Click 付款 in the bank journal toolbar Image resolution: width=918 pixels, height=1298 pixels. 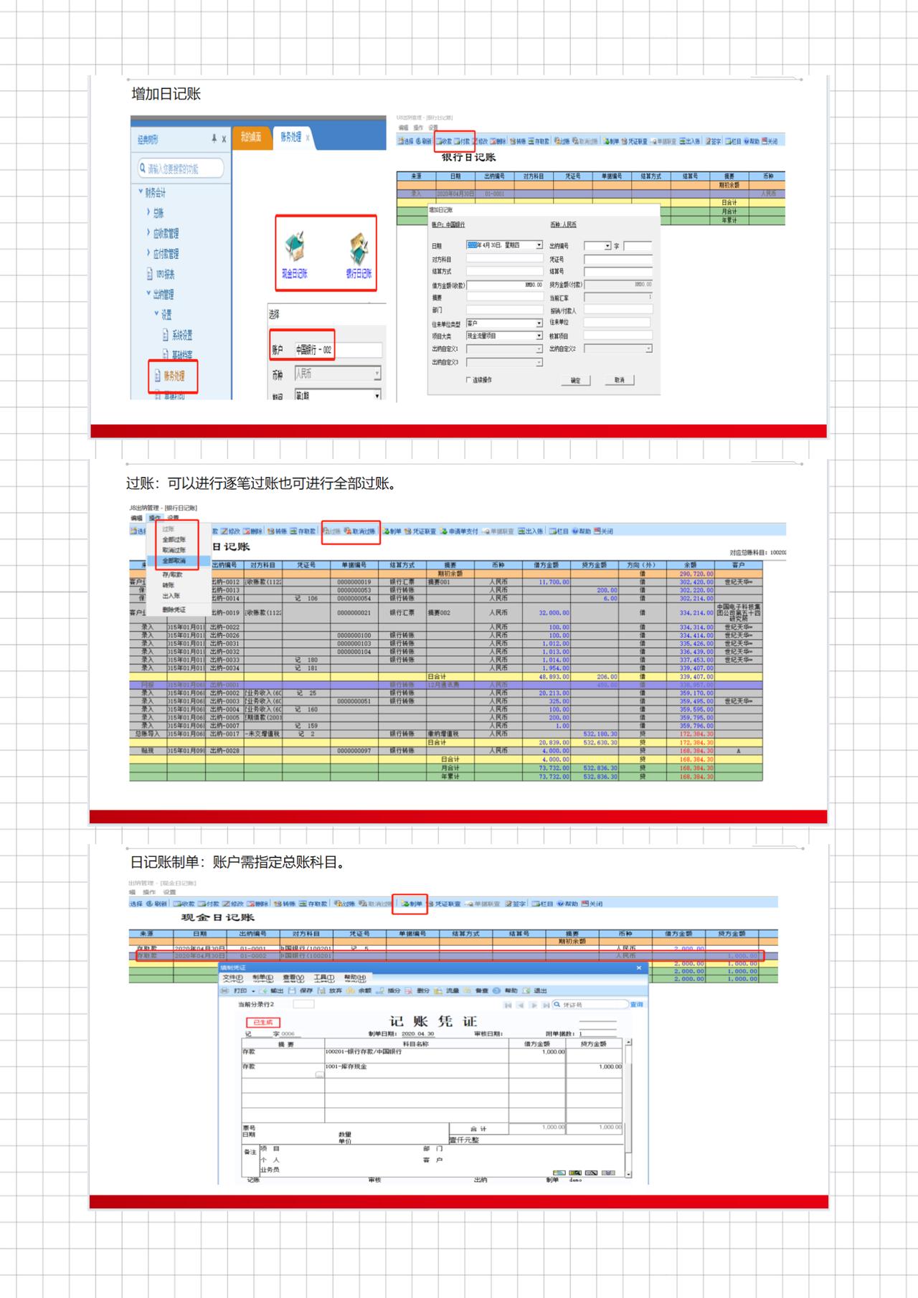coord(462,142)
